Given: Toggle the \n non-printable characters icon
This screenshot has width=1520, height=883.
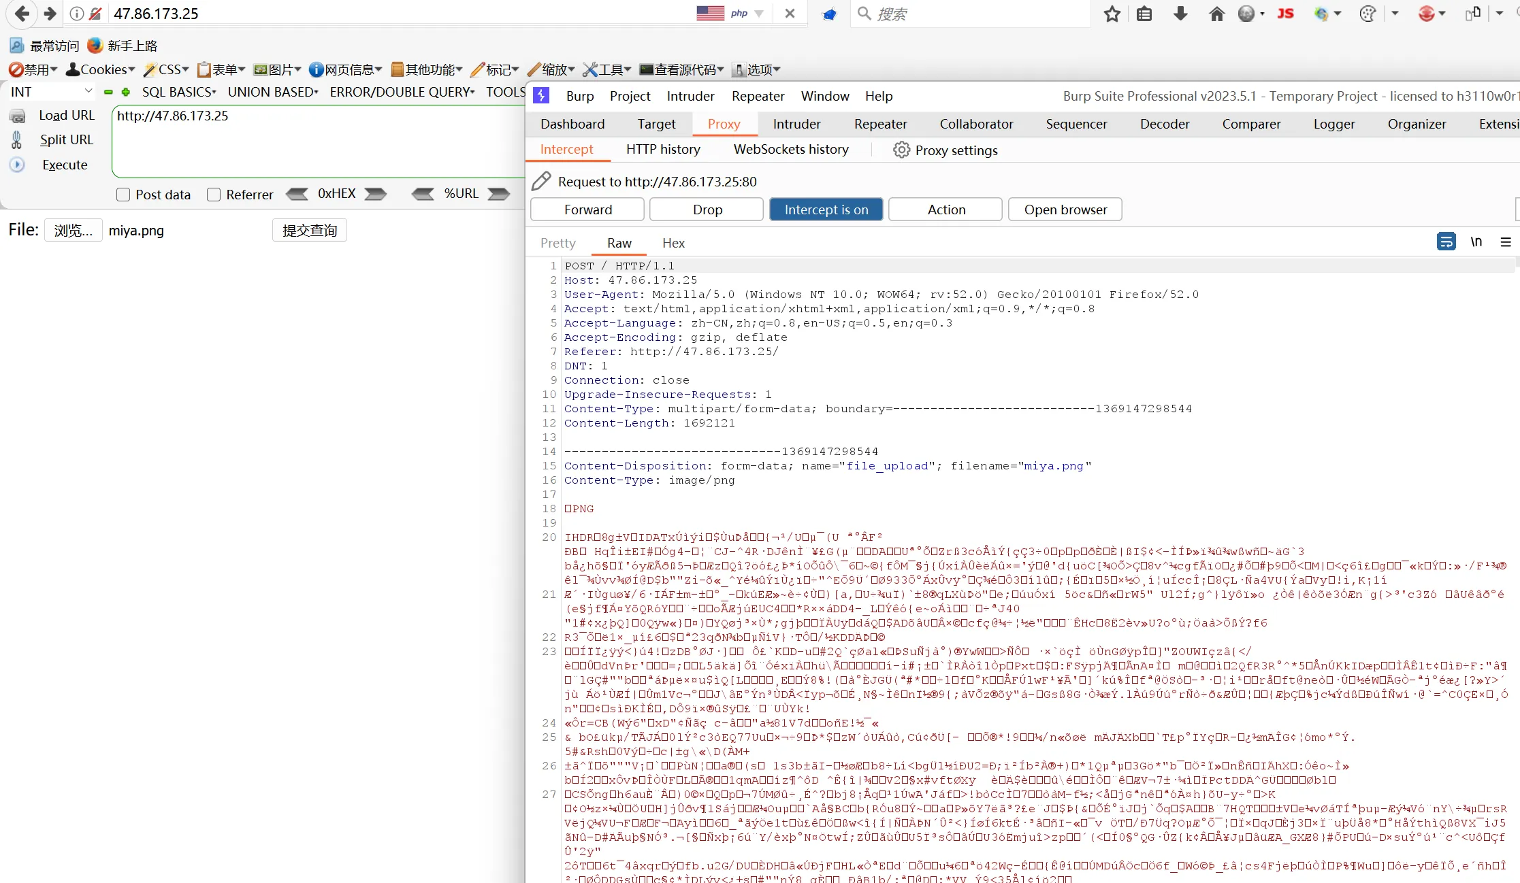Looking at the screenshot, I should [1476, 242].
